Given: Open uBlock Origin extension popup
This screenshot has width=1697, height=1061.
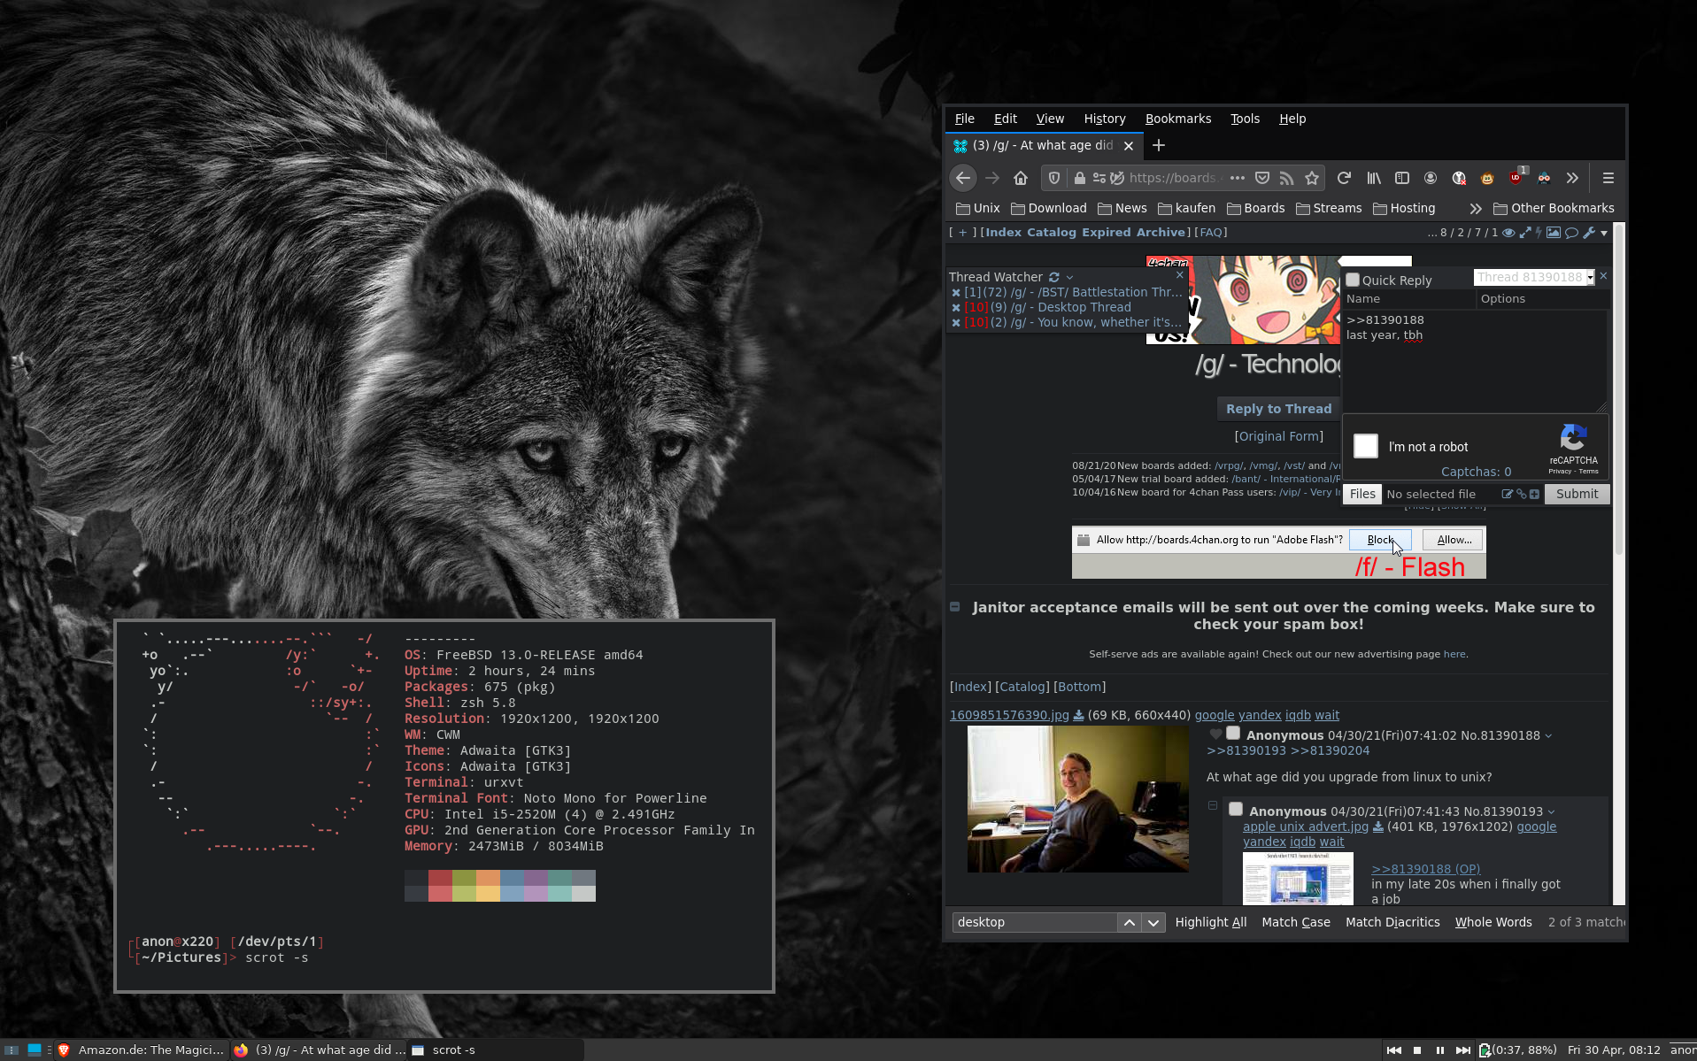Looking at the screenshot, I should (x=1516, y=177).
